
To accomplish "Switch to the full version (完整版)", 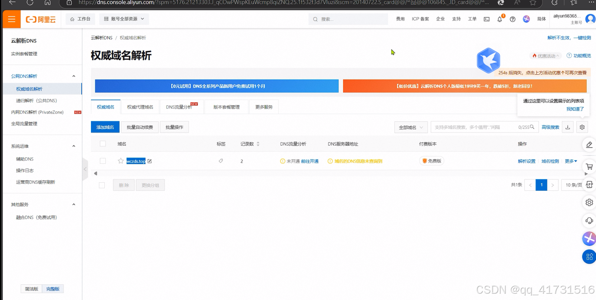I will [53, 289].
